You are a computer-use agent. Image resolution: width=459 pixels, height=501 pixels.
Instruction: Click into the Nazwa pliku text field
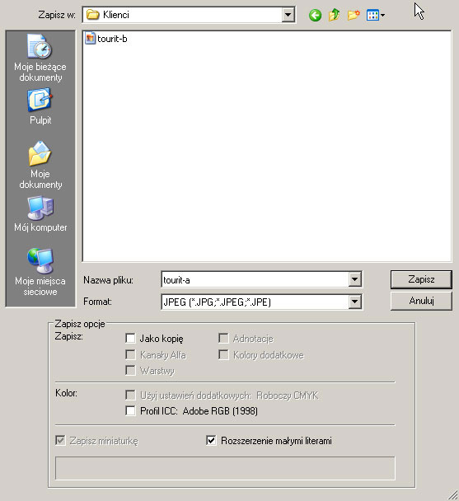255,279
